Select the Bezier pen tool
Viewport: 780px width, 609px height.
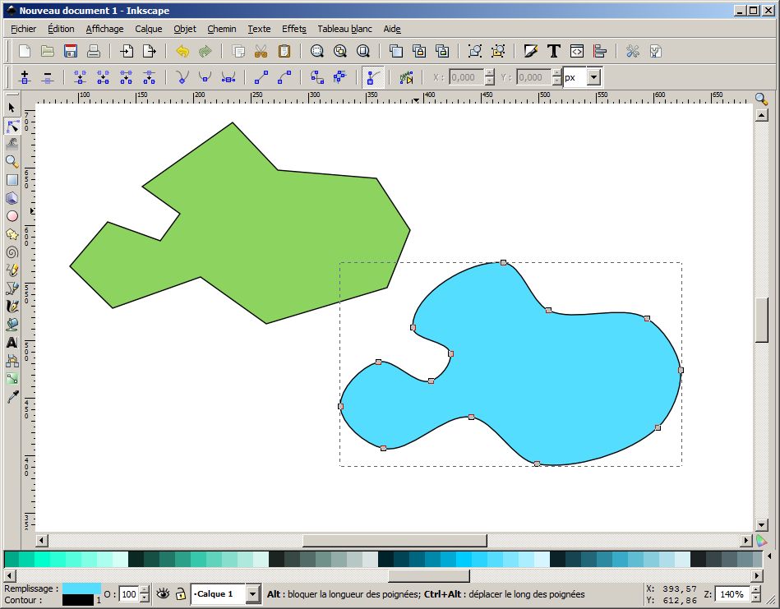tap(12, 288)
